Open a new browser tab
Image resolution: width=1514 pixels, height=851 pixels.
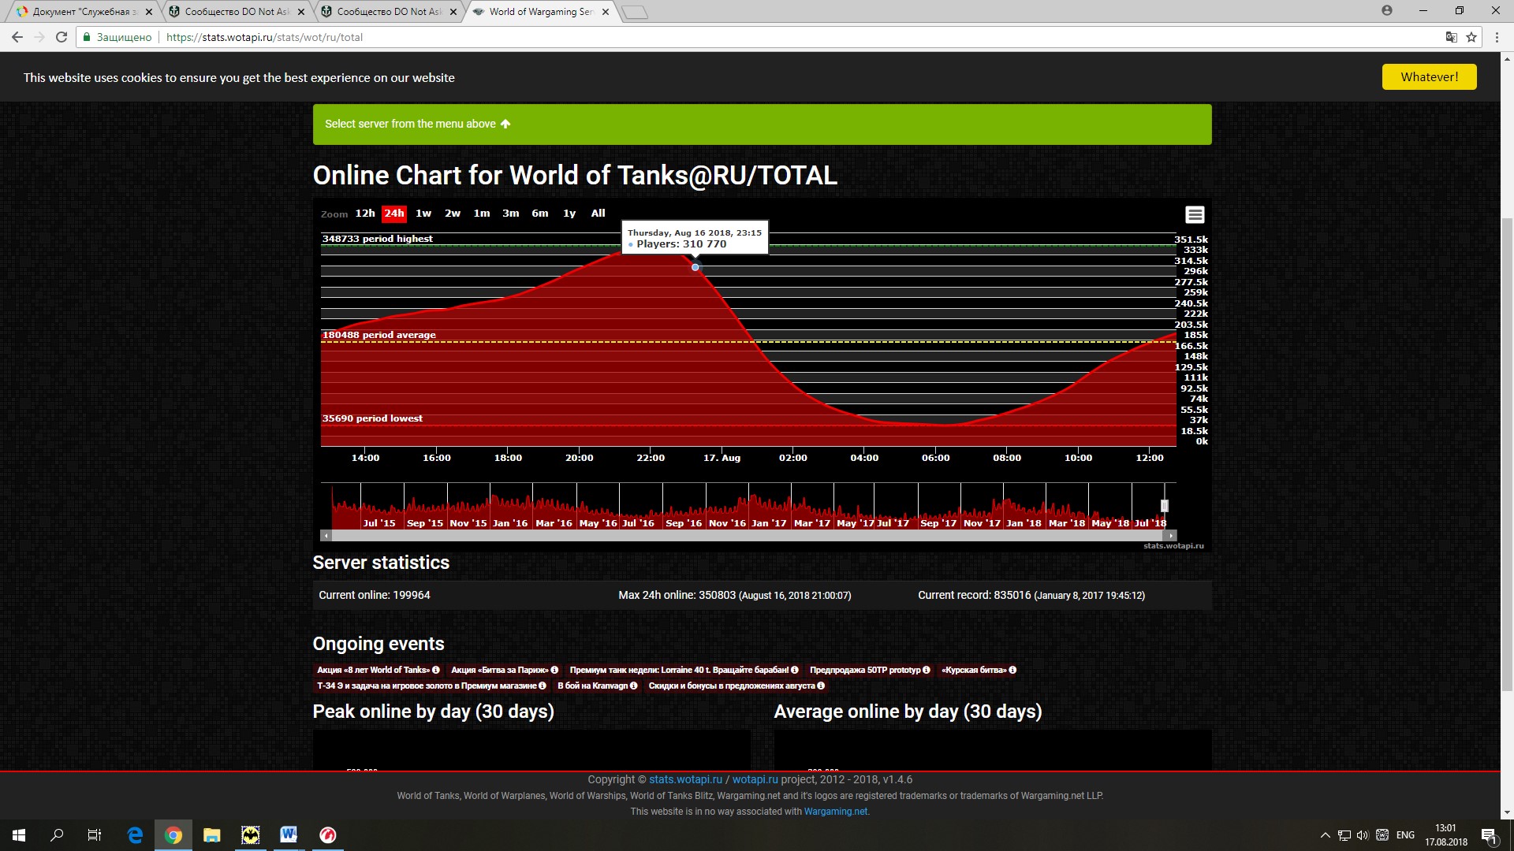pyautogui.click(x=635, y=12)
